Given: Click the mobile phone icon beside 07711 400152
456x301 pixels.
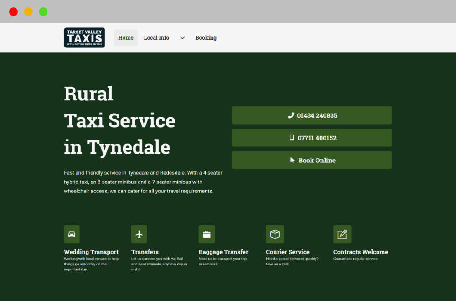Looking at the screenshot, I should pyautogui.click(x=291, y=138).
